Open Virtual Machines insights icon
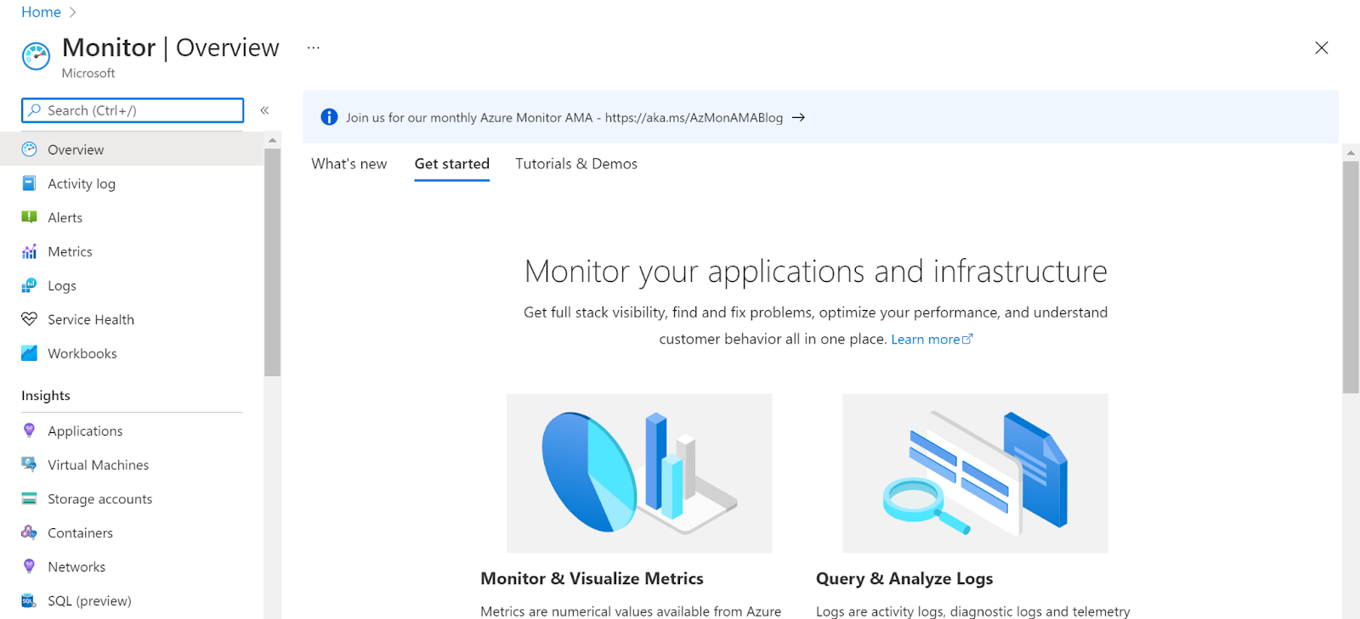 click(29, 464)
